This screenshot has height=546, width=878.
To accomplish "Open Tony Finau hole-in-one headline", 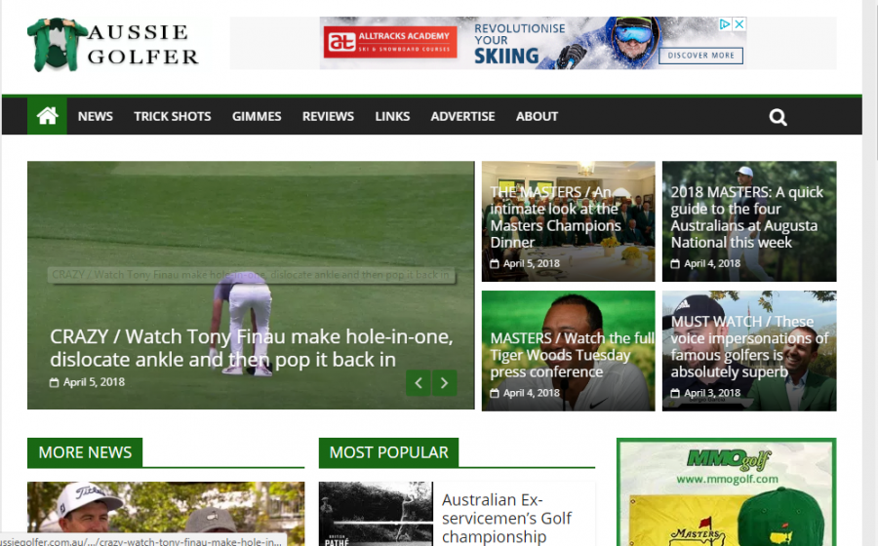I will click(x=252, y=348).
